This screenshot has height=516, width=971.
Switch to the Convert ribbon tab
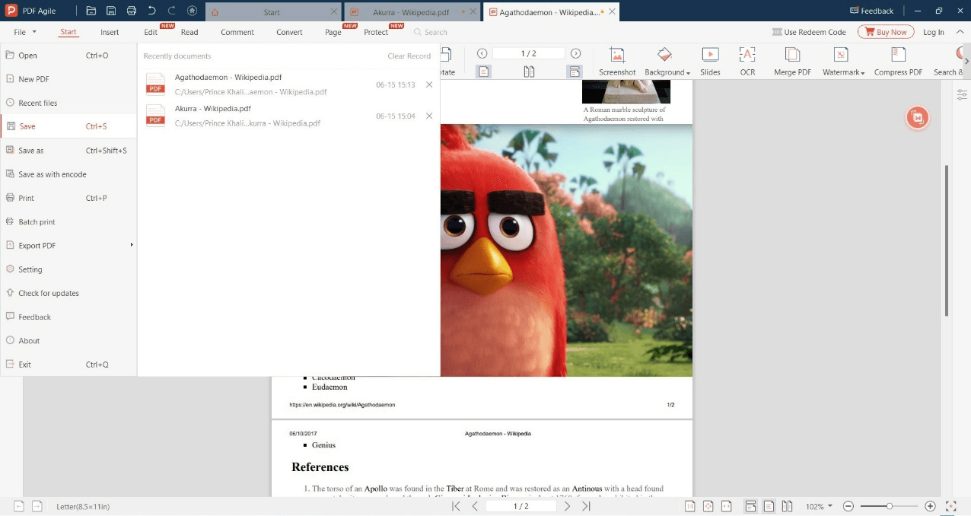pos(289,32)
